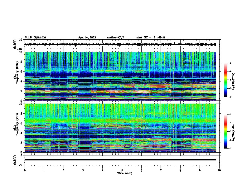Viewport: 247px width, 191px height.
Task: Click time axis tick label "3"
Action: (x=83, y=170)
